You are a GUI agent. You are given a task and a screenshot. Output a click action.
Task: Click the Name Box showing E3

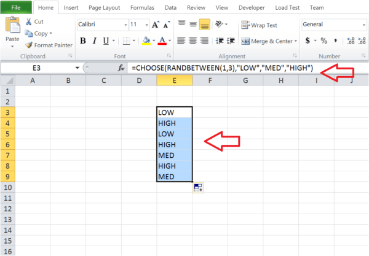pos(36,68)
